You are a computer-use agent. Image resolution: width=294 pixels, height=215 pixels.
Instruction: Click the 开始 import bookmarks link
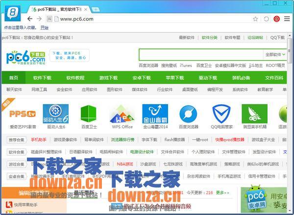click(x=45, y=28)
